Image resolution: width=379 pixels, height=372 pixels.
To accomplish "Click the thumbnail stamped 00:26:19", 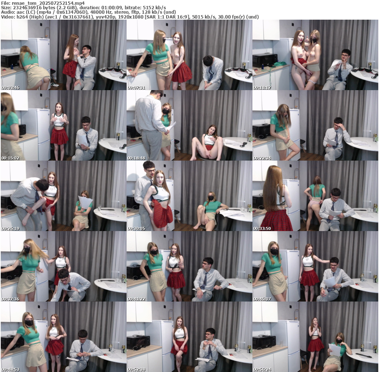I will tap(63, 196).
